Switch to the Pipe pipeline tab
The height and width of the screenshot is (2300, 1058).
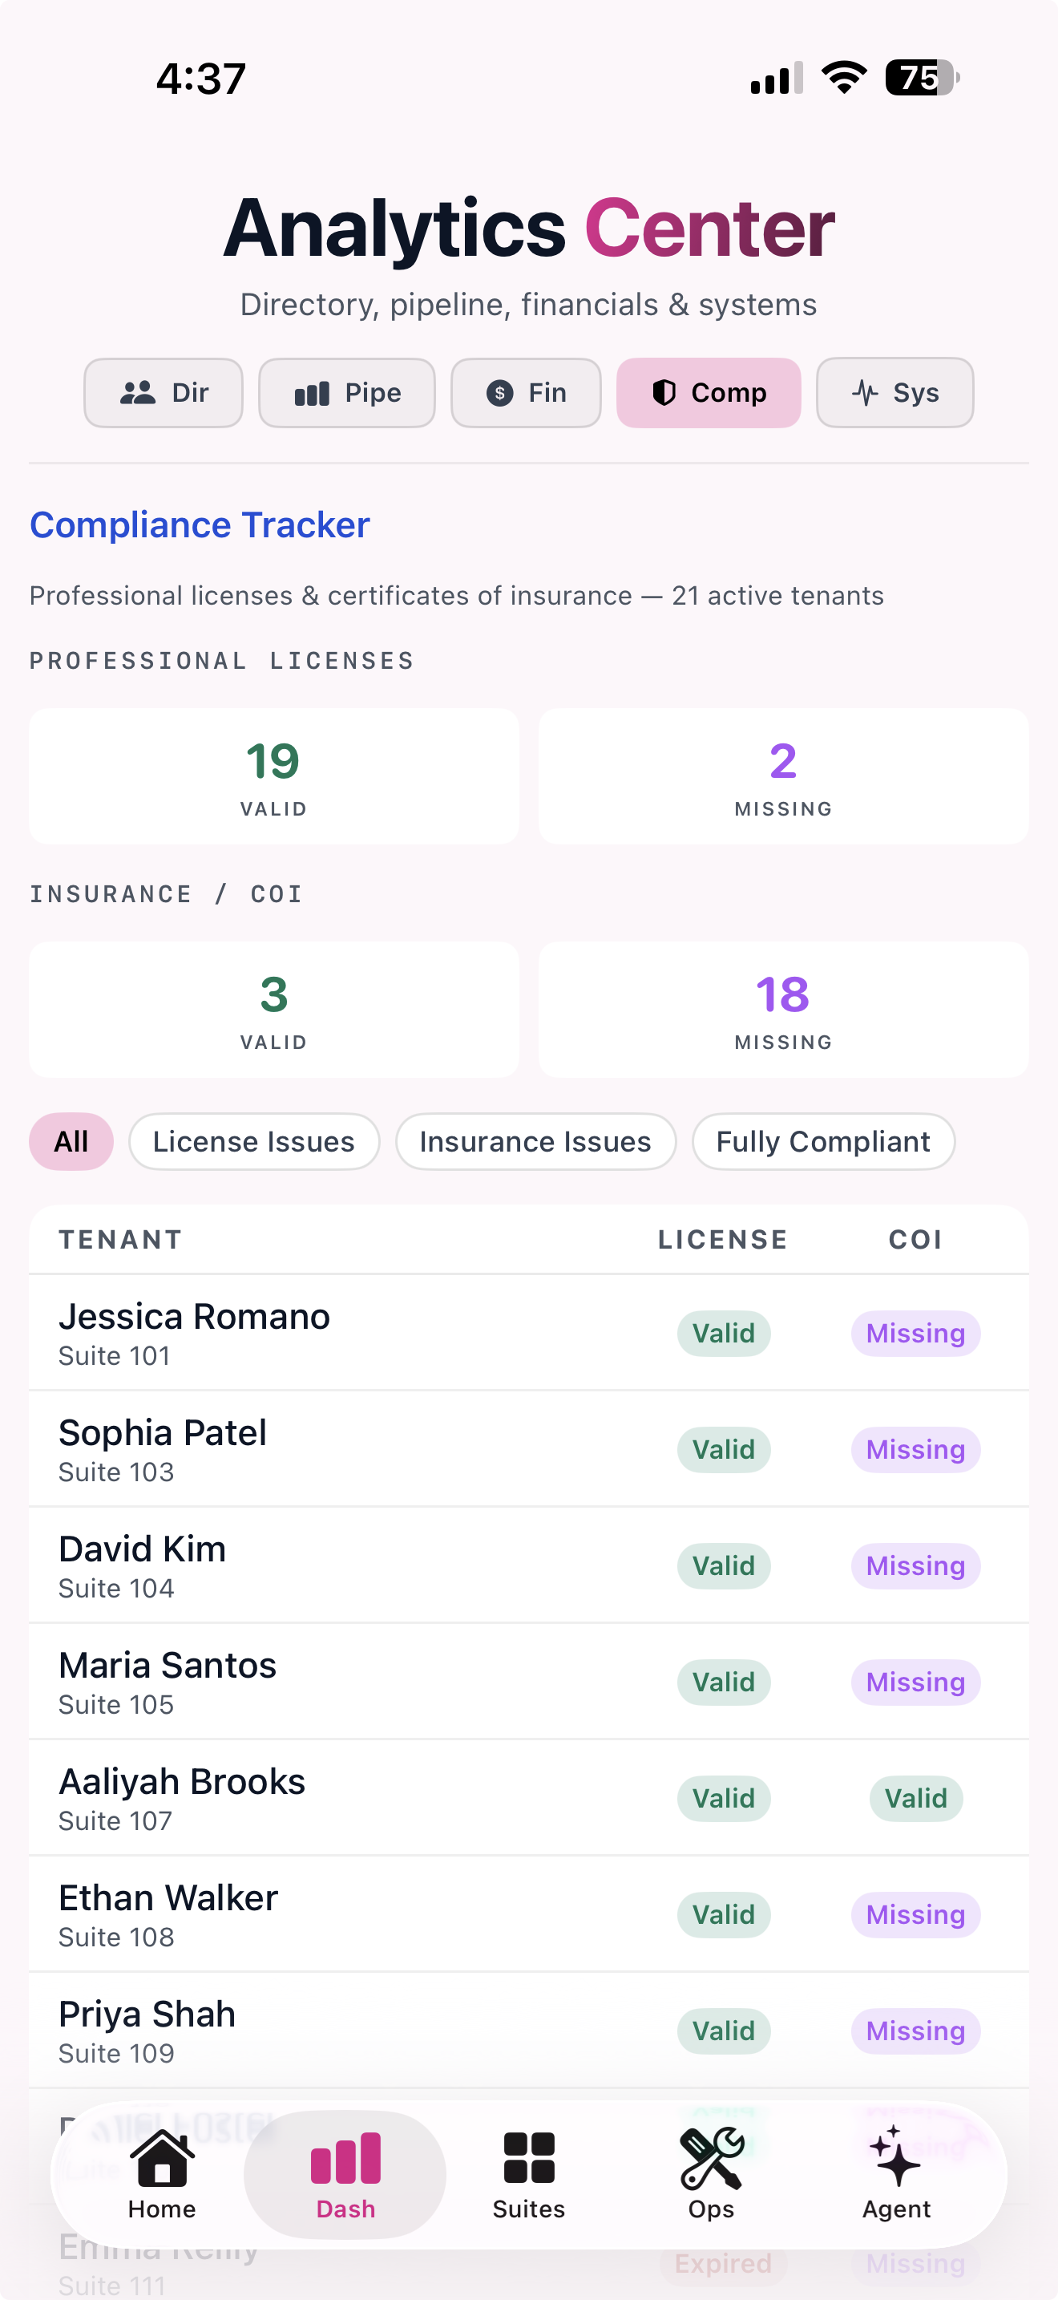(347, 393)
